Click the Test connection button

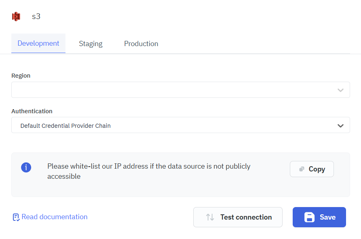tap(238, 217)
